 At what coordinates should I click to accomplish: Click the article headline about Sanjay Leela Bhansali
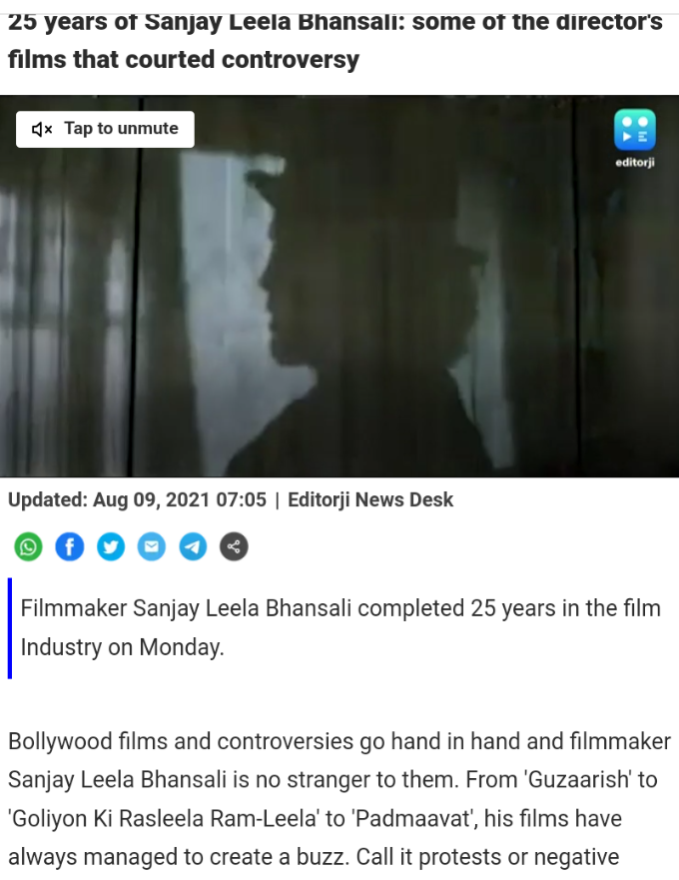(x=336, y=40)
